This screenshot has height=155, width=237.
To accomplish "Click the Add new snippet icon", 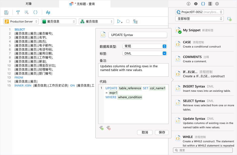I will [x=229, y=19].
